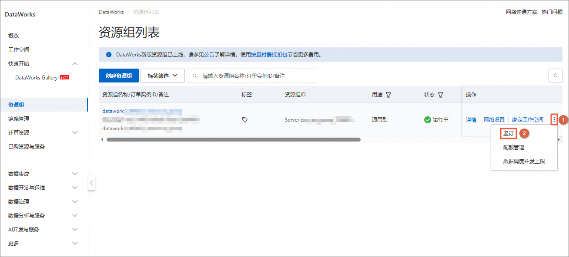Image resolution: width=569 pixels, height=257 pixels.
Task: Click the horizontal table scrollbar thumb
Action: click(x=234, y=140)
